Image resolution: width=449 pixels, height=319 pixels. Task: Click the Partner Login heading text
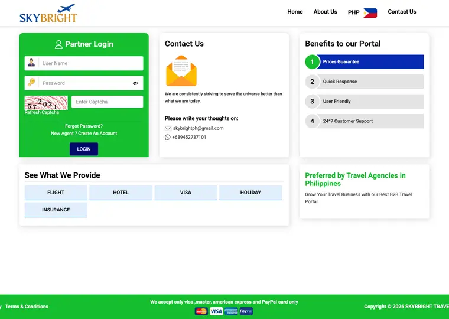[x=89, y=44]
